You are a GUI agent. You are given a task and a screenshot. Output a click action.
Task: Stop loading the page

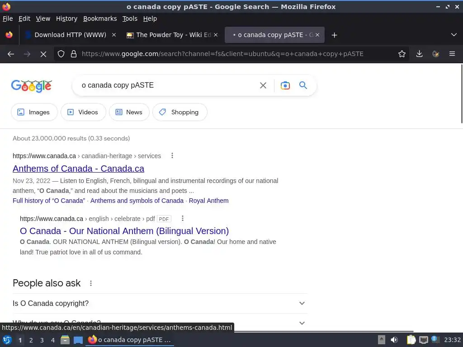point(43,54)
